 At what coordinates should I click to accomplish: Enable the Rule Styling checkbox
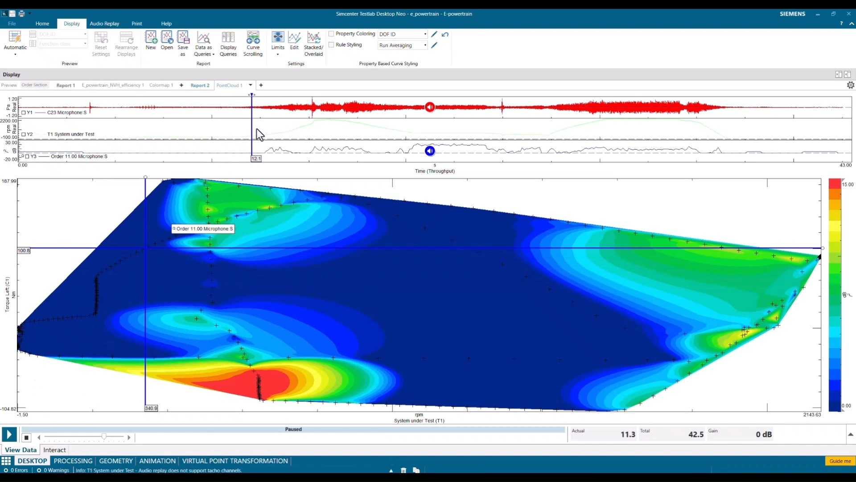tap(331, 45)
